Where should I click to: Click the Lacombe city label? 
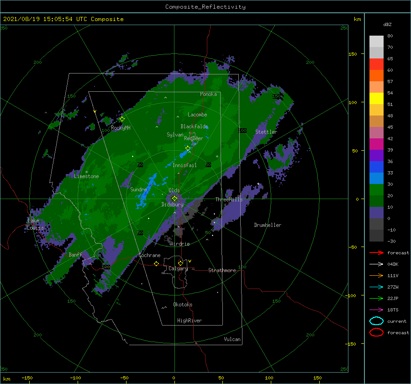(x=197, y=115)
